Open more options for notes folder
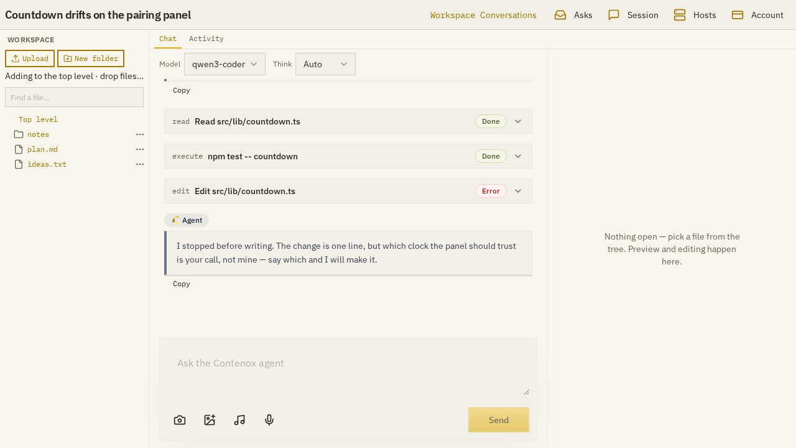The width and height of the screenshot is (796, 448). 140,134
